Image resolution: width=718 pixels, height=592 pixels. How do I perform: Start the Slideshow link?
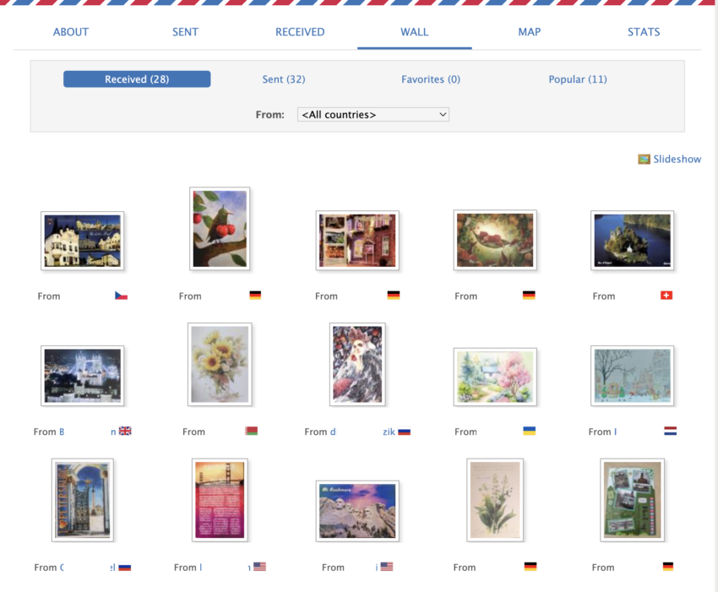677,159
